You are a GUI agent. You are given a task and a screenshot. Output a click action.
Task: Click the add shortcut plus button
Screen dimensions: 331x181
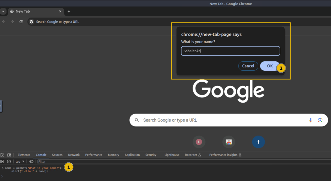[x=258, y=142]
